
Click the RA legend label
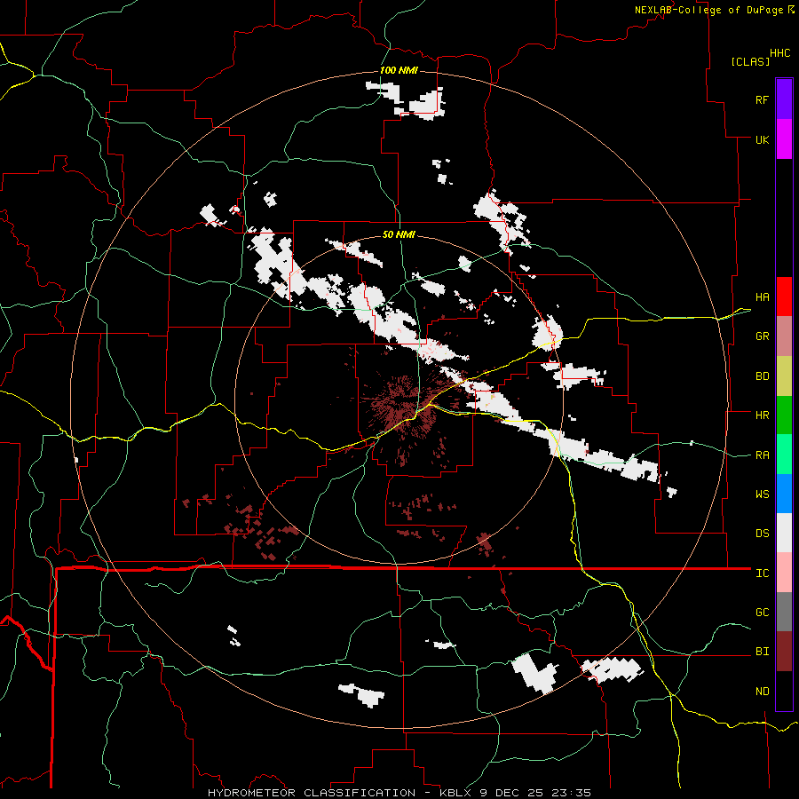click(x=762, y=455)
